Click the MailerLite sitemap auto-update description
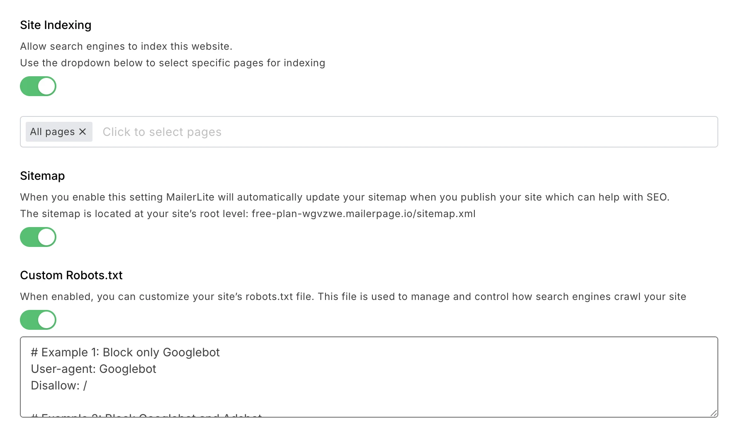Viewport: 739px width, 440px height. [x=344, y=197]
